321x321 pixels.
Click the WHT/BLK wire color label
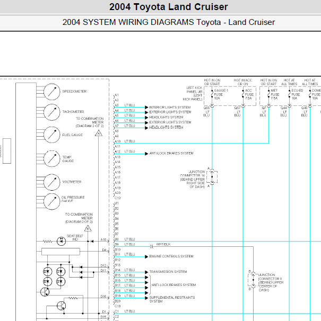pos(163,244)
